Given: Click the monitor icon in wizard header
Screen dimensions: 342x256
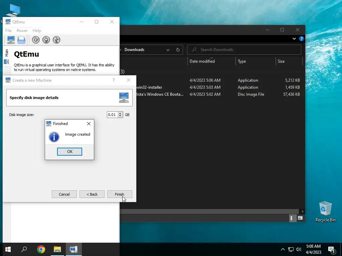Looking at the screenshot, I should (x=124, y=98).
